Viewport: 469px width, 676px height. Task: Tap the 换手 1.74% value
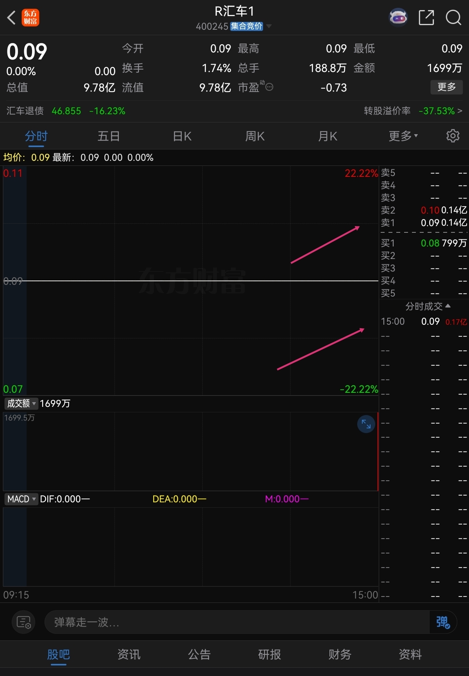coord(217,68)
